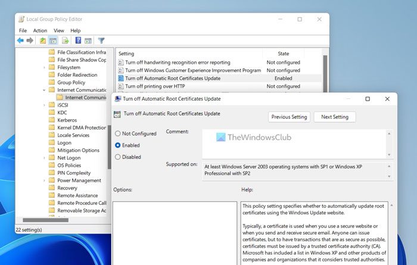417x265 pixels.
Task: Open the View menu
Action: tap(59, 30)
